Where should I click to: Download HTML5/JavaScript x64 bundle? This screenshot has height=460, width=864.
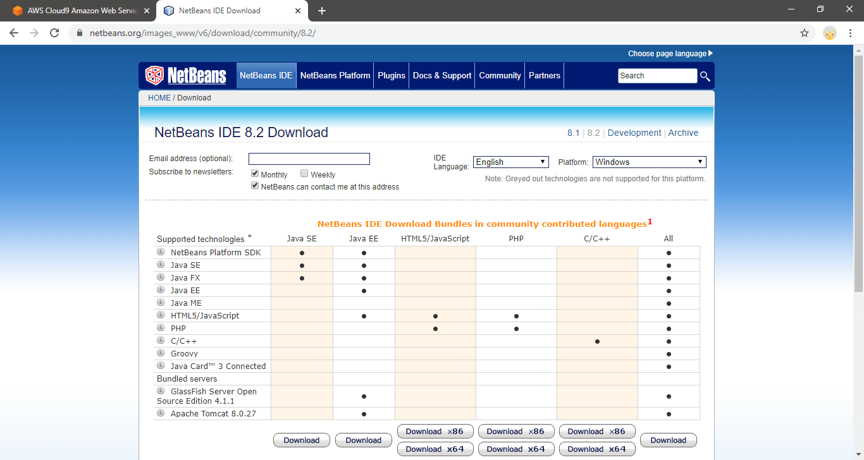(435, 449)
